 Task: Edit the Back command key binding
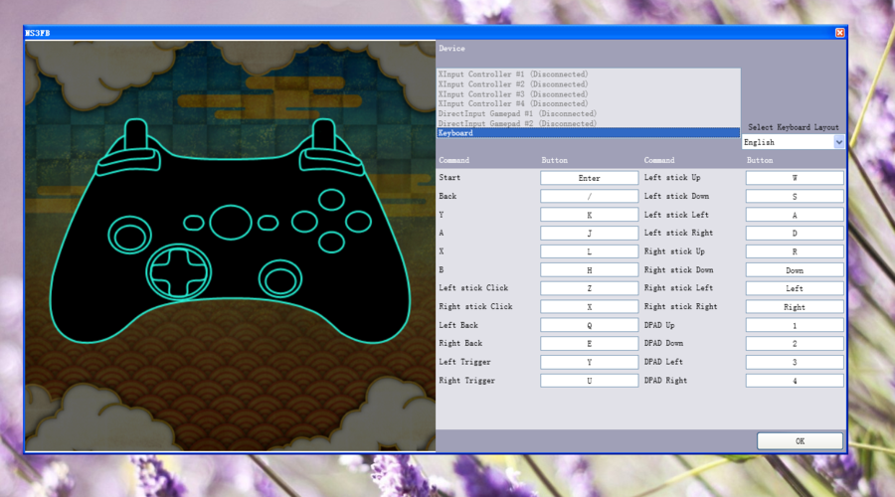pos(589,197)
